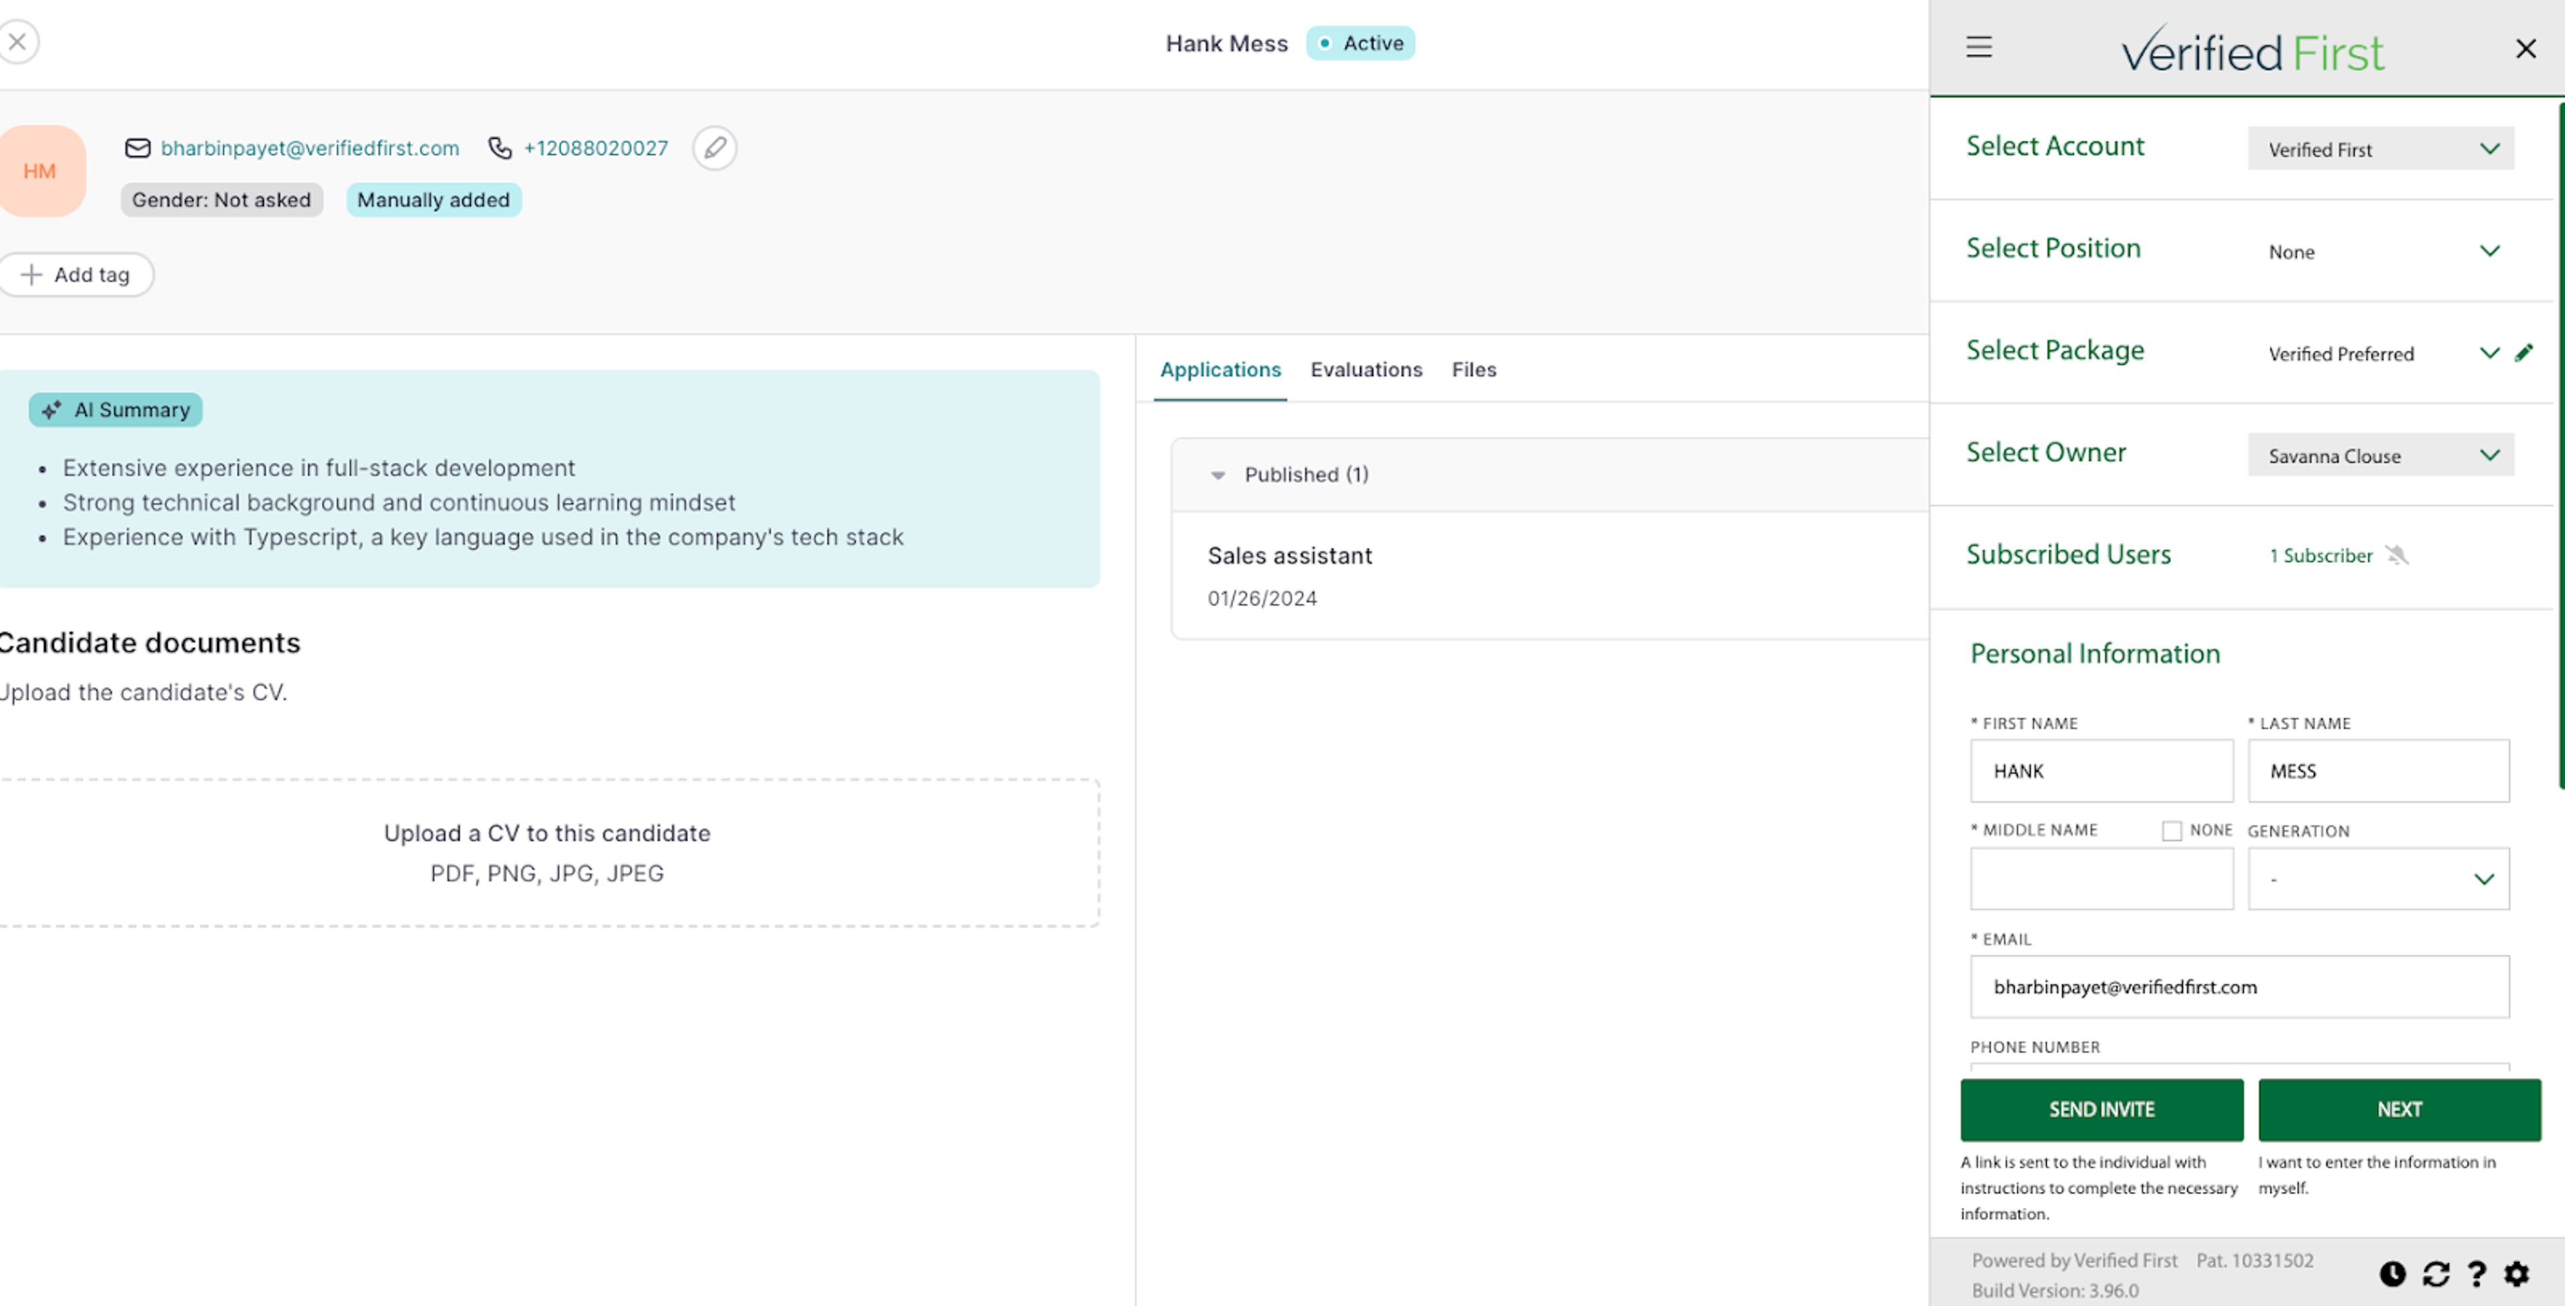Screen dimensions: 2565x1306
Task: Click the muted bell icon next to 1 Subscriber
Action: (x=2397, y=554)
